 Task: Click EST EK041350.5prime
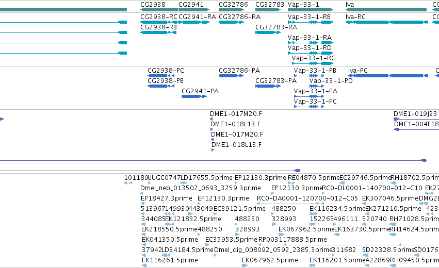[x=170, y=240]
